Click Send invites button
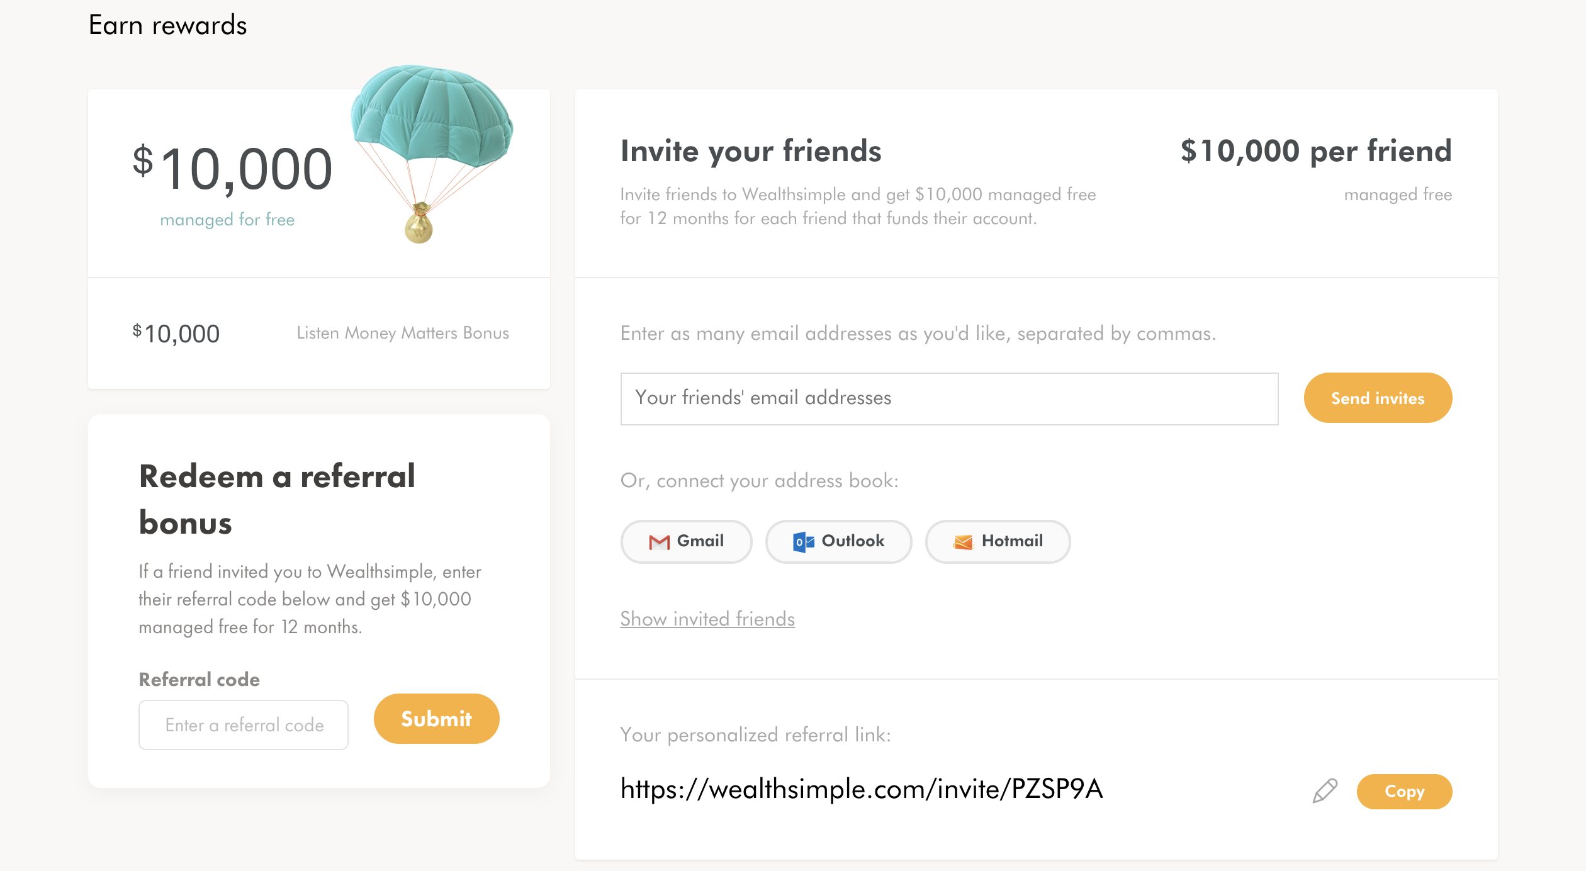 click(1378, 397)
